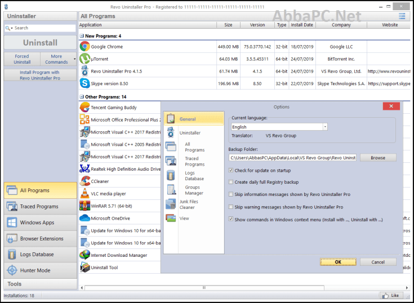This screenshot has width=414, height=303.
Task: Click the thumbs-up Like button
Action: 391,295
